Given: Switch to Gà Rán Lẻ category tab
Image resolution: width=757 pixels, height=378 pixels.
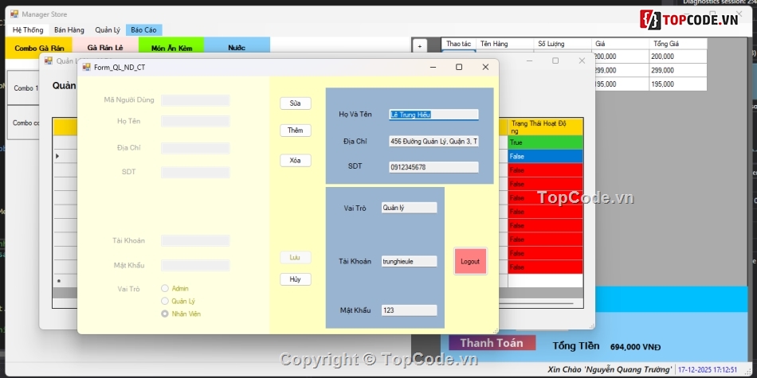Looking at the screenshot, I should coord(105,48).
